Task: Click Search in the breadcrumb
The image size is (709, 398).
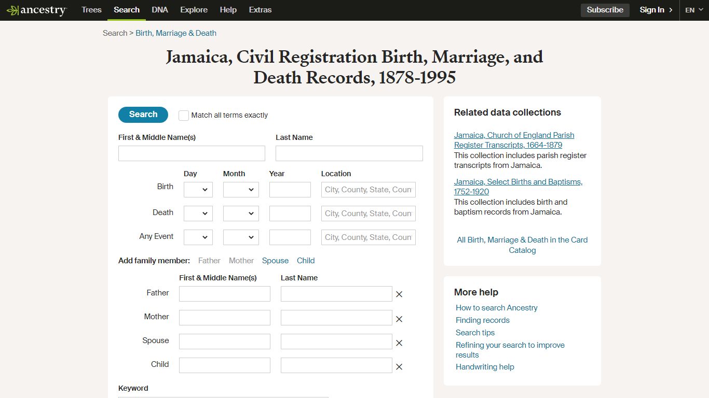Action: pos(115,33)
